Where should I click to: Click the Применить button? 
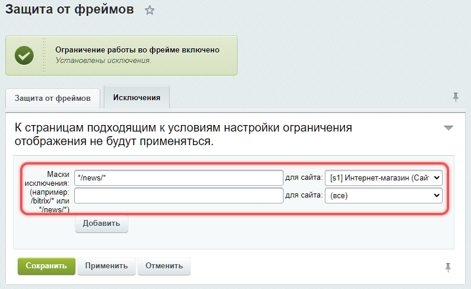(x=107, y=266)
